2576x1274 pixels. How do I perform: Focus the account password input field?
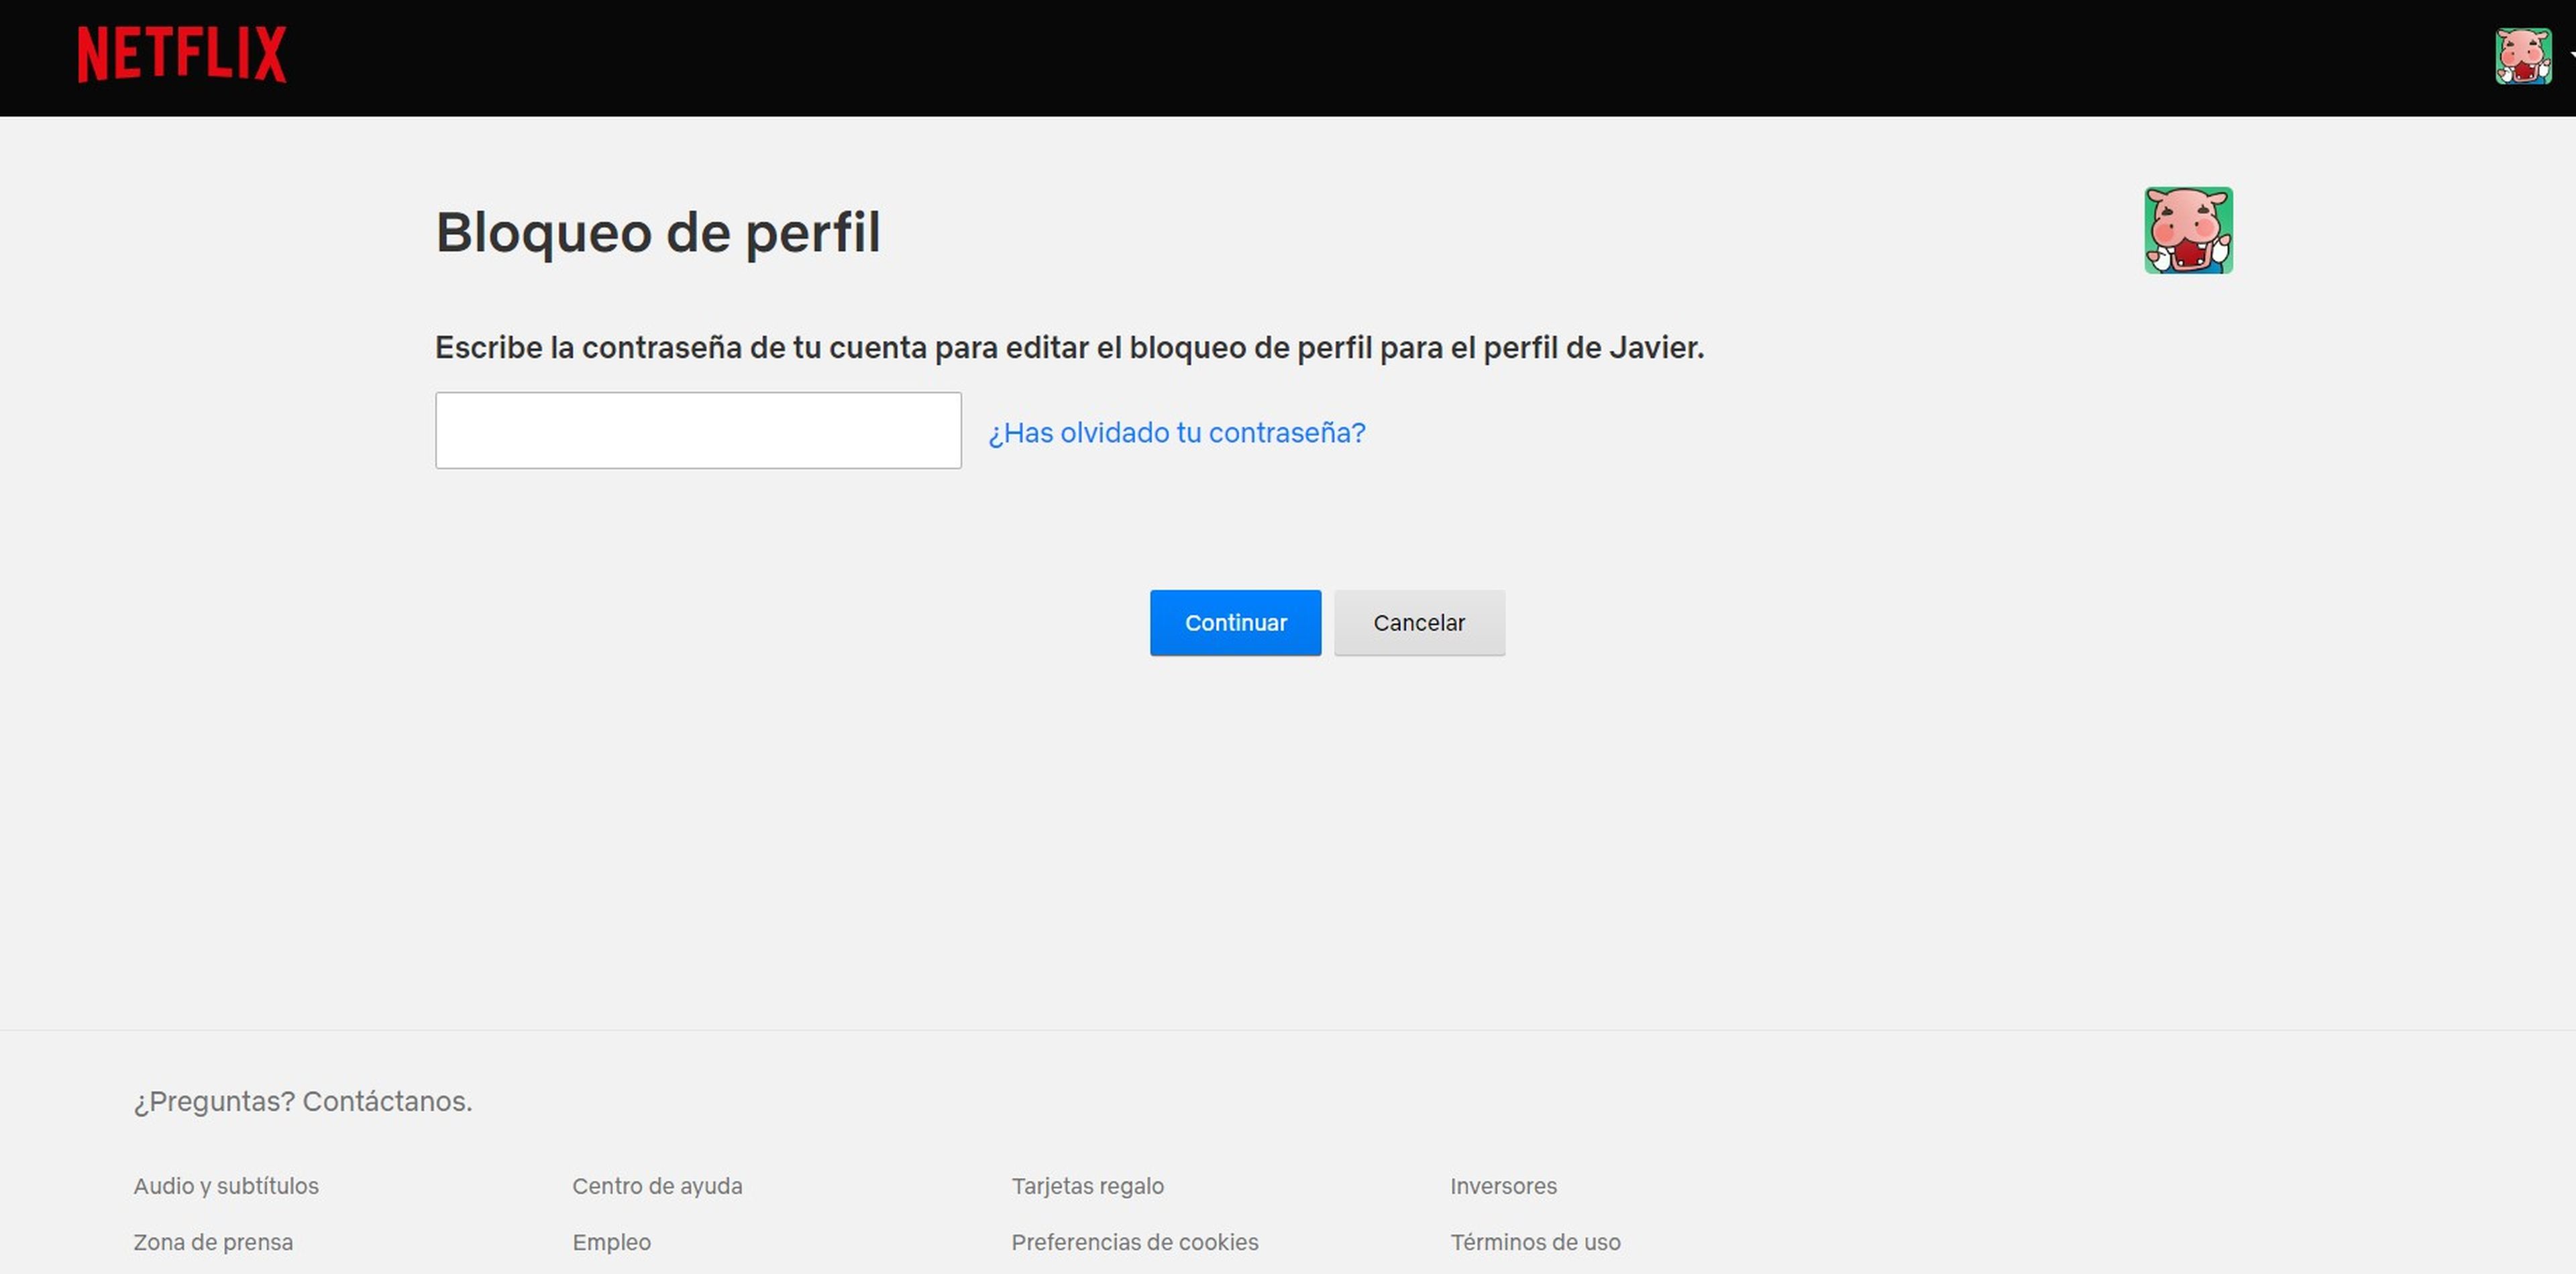pos(698,430)
